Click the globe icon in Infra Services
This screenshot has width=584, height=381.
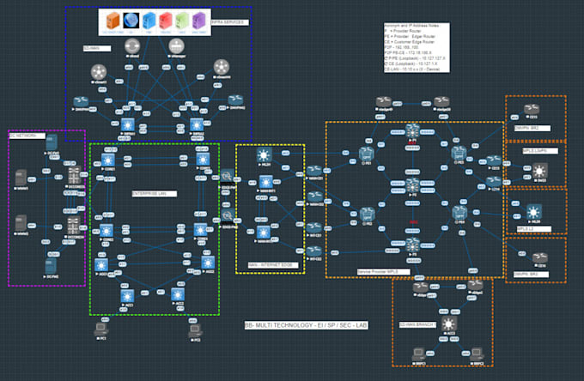coord(131,21)
